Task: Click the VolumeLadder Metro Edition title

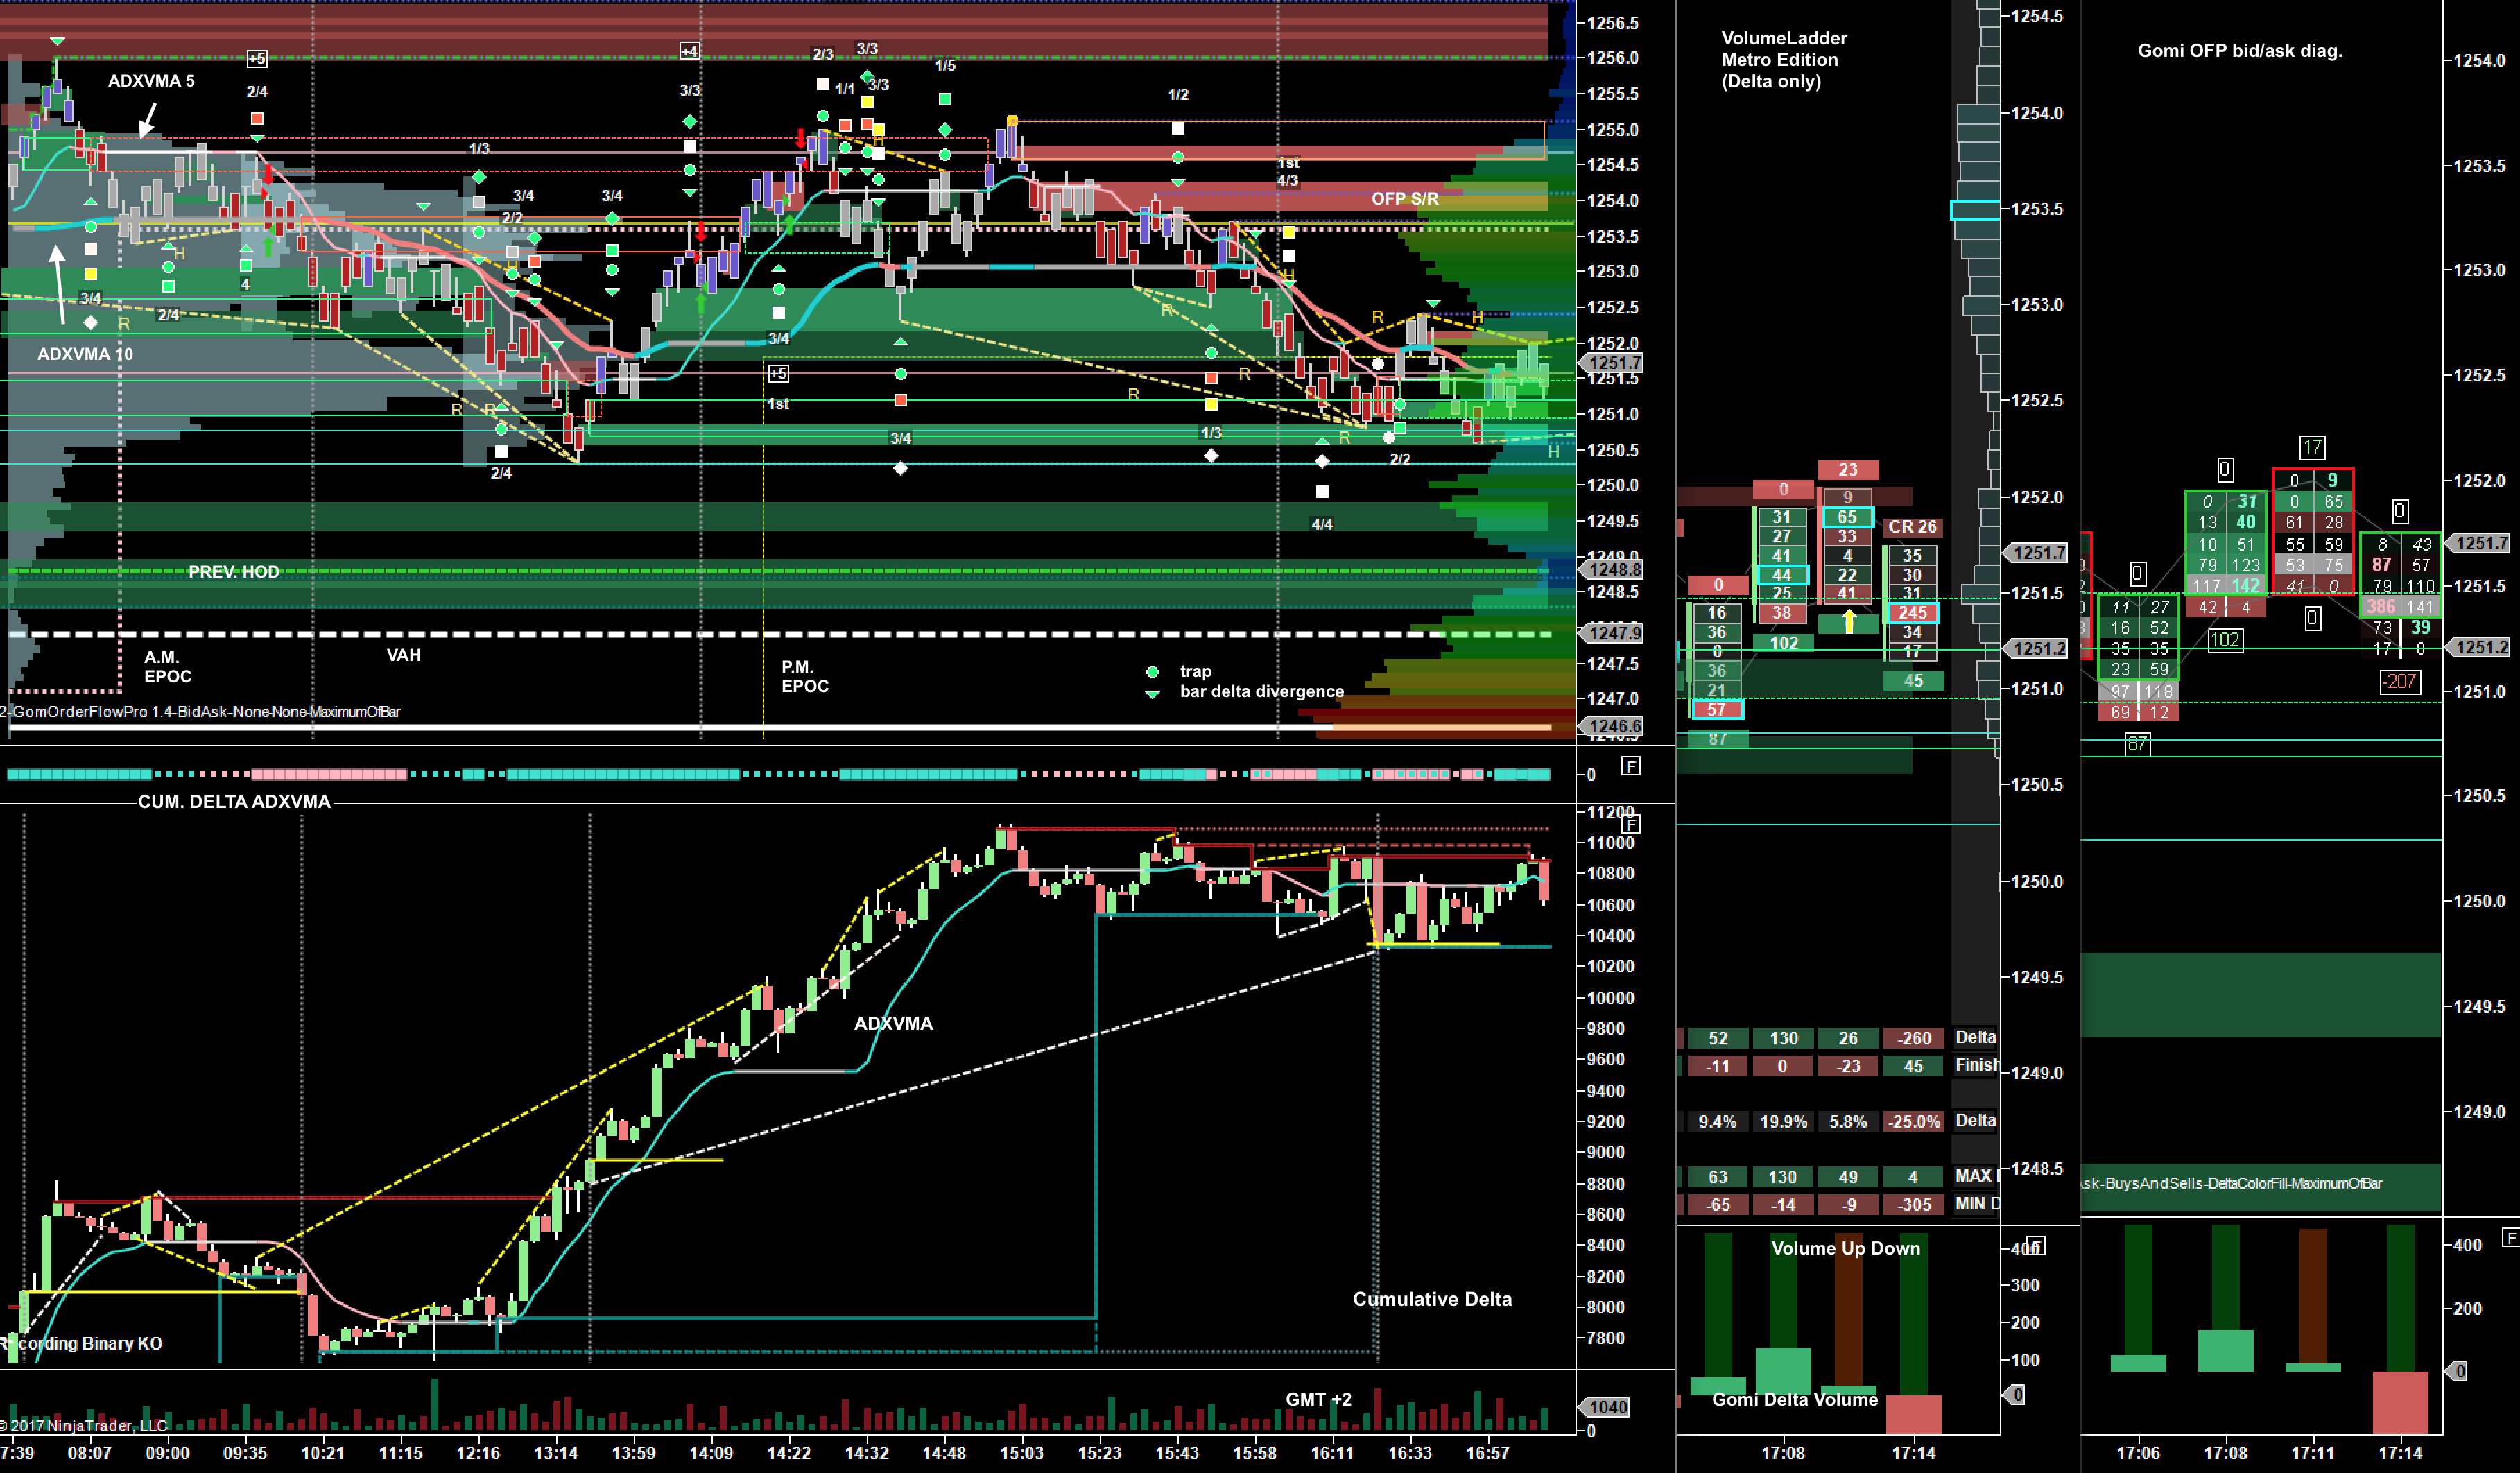Action: coord(1784,59)
